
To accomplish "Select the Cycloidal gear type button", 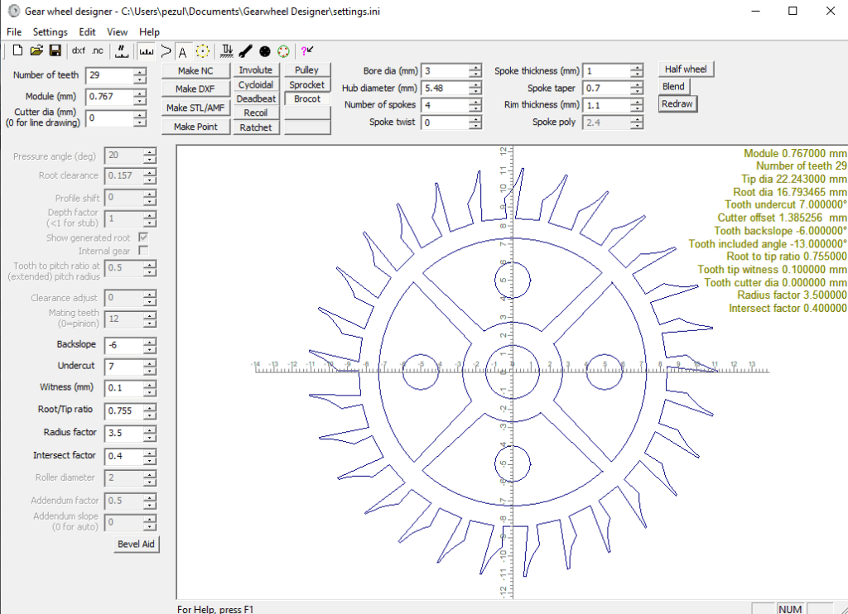I will pos(256,84).
